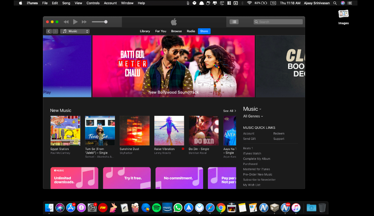Open the Sunshine Dust album cover
This screenshot has width=374, height=216.
coord(135,131)
